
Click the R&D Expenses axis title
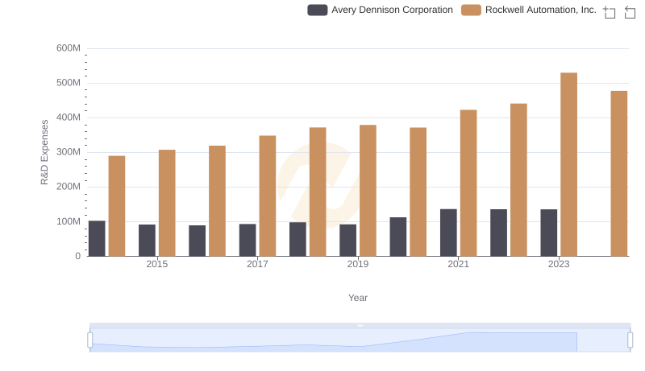(44, 152)
